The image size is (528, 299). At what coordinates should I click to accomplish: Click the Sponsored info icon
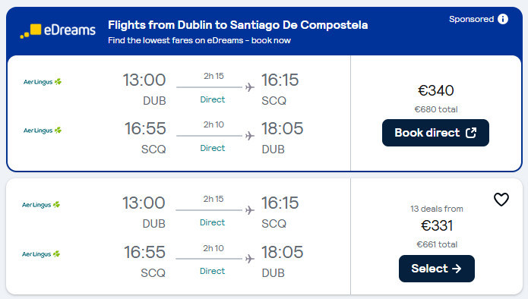[503, 19]
